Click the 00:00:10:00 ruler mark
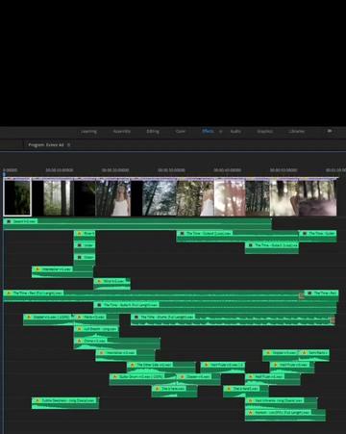 60,170
